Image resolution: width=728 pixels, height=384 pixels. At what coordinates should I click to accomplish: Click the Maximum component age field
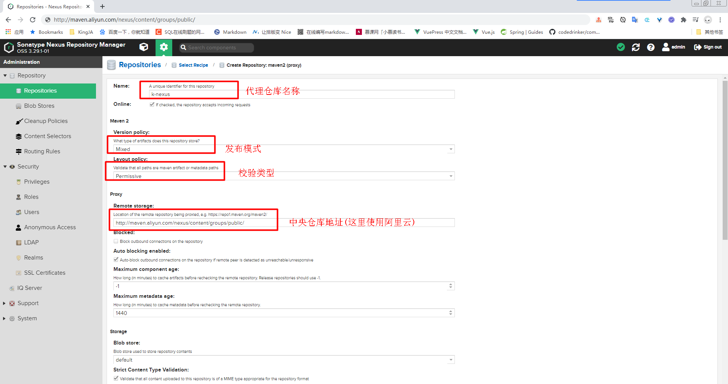280,286
